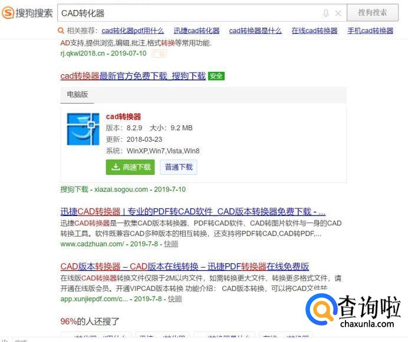
Task: Click the www.cadzhuan.com URL text
Action: pos(93,244)
